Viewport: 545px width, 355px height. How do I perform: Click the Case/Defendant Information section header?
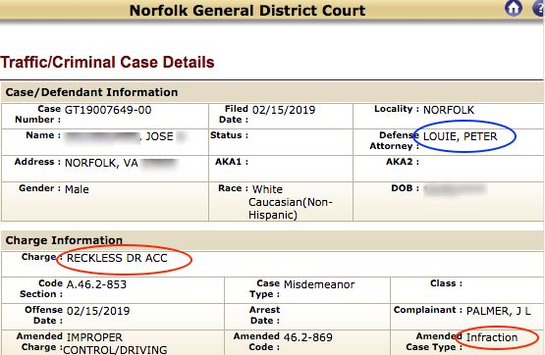(x=91, y=92)
